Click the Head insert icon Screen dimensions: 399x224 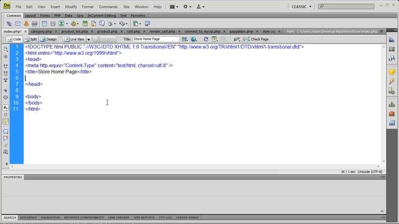point(110,24)
